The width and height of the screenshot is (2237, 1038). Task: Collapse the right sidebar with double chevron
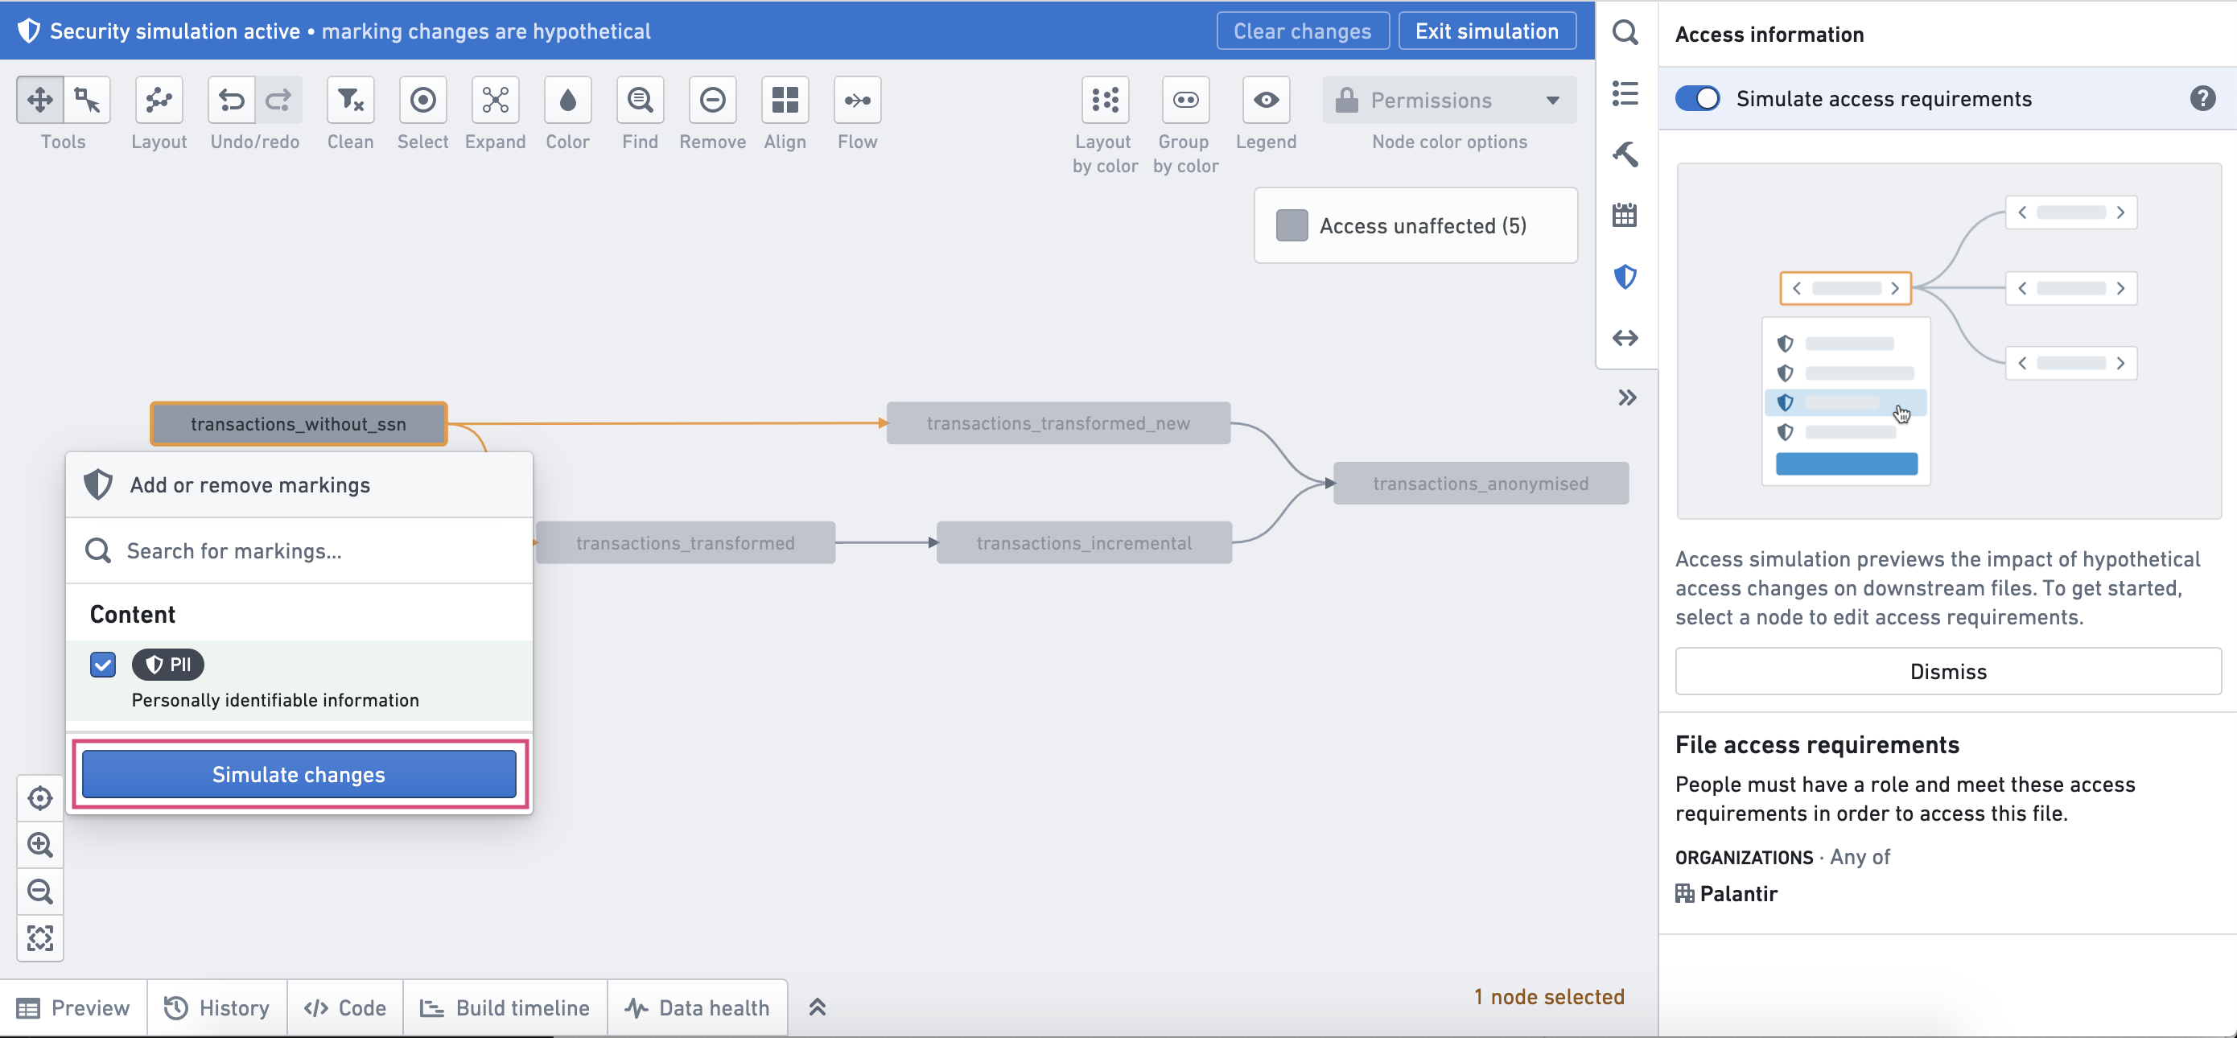pyautogui.click(x=1626, y=397)
